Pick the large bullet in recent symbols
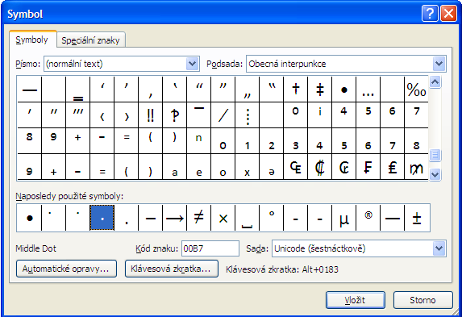The width and height of the screenshot is (462, 317). tap(30, 218)
